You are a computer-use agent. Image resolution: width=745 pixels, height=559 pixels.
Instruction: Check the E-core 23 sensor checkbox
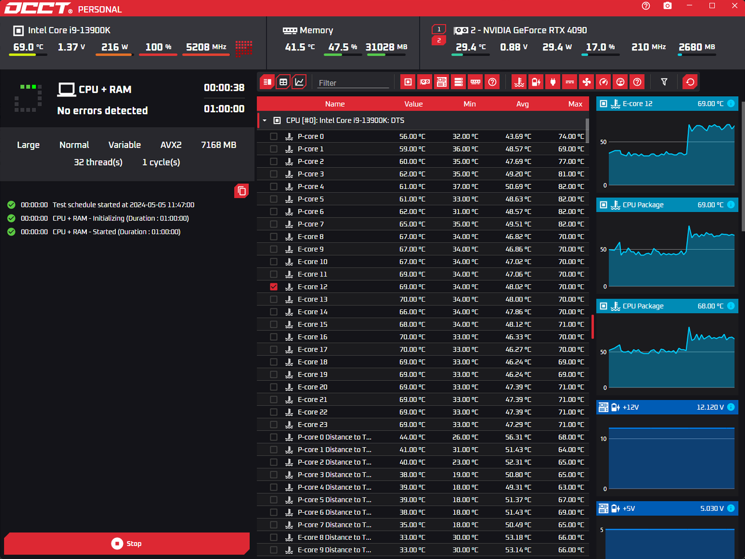click(x=273, y=424)
